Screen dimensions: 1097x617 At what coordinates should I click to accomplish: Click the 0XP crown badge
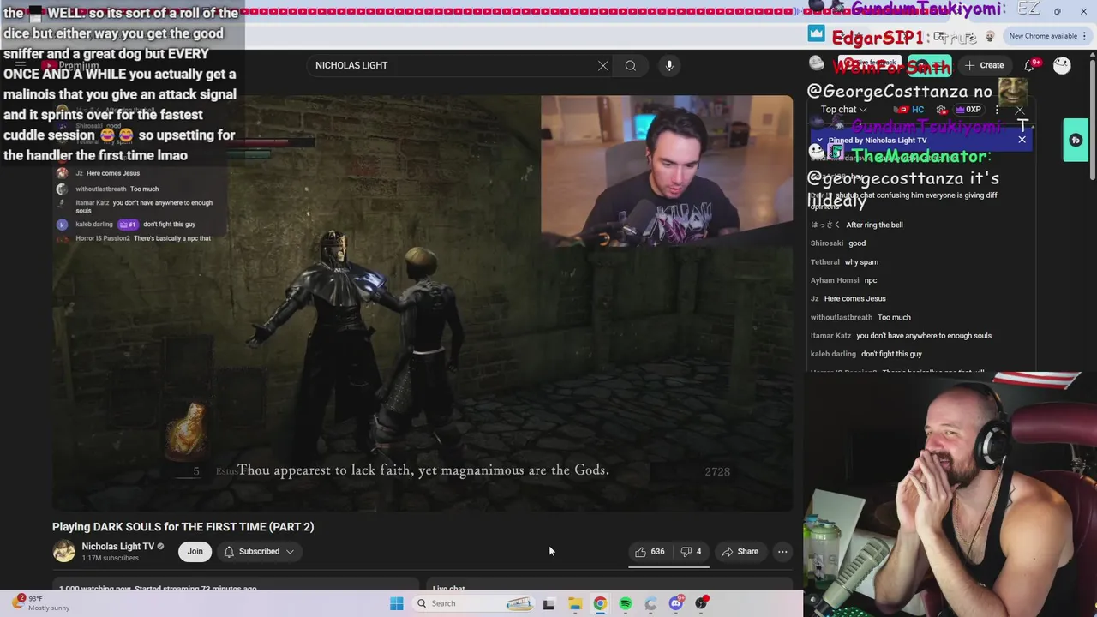click(x=968, y=110)
